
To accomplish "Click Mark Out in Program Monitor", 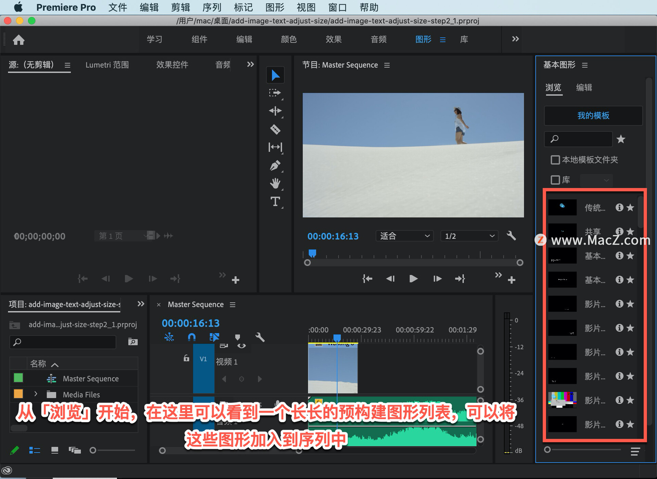I will (460, 279).
